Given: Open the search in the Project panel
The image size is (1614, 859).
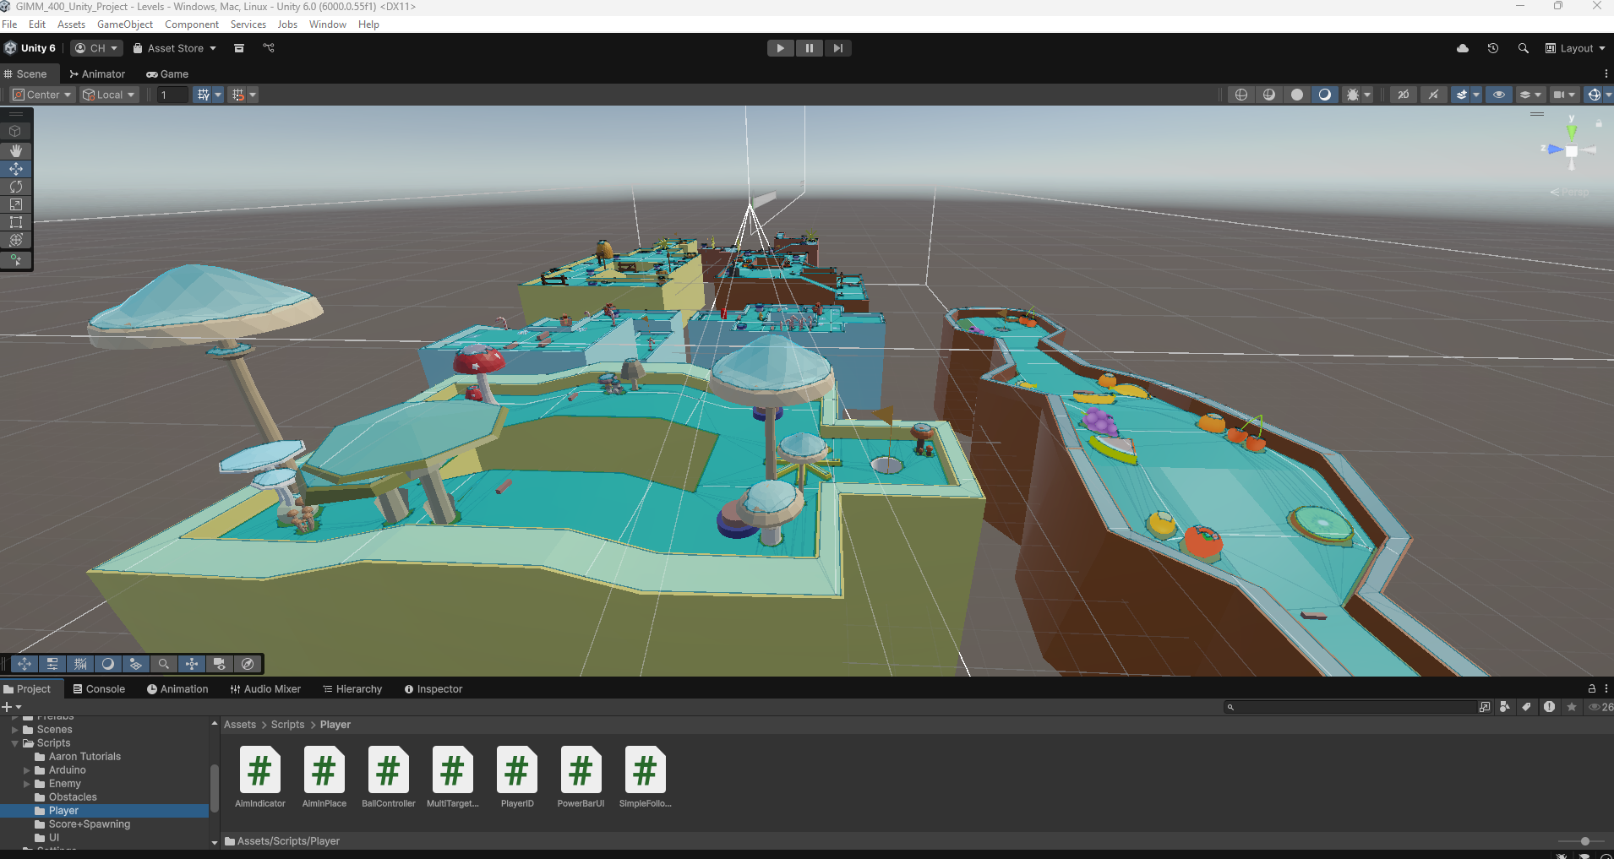Looking at the screenshot, I should (1350, 707).
